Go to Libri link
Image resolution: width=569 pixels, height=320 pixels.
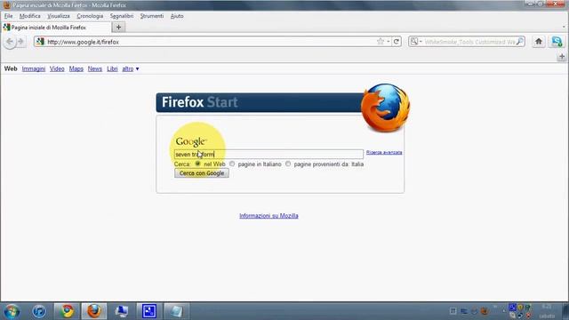point(112,69)
